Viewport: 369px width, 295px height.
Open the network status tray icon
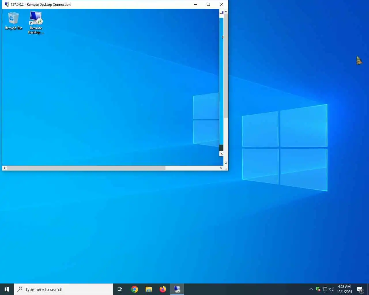[x=325, y=289]
